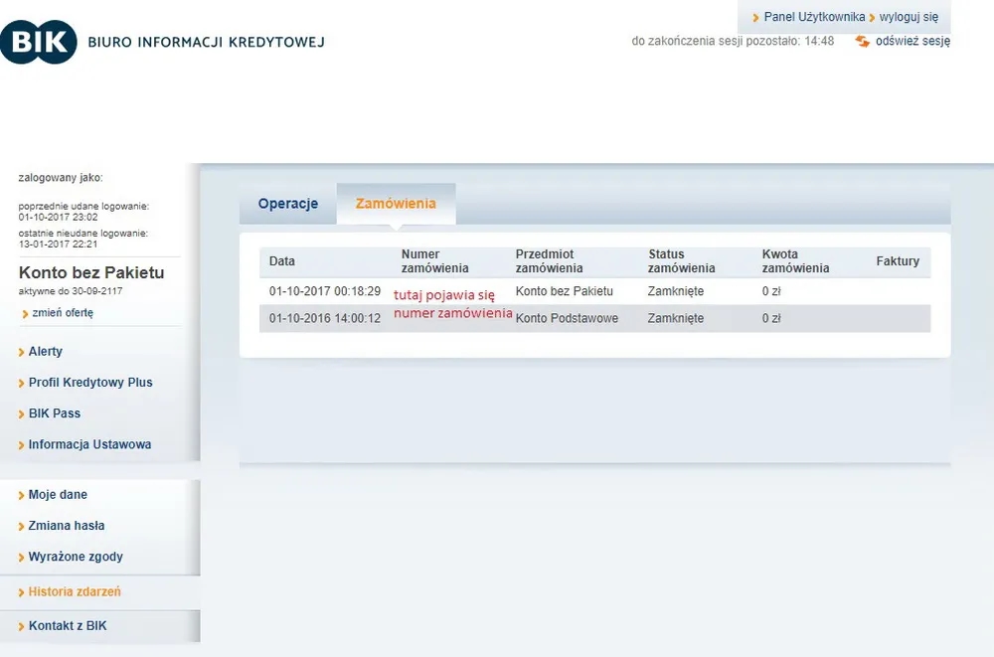The image size is (994, 657).
Task: Select Zmiana hasła in sidebar
Action: [67, 526]
